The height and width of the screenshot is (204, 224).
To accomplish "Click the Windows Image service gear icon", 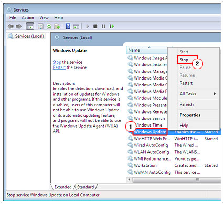I will (130, 58).
